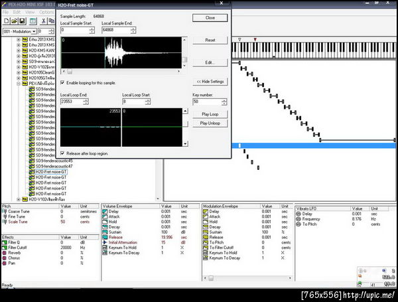Click the Save floppy disk toolbar icon
This screenshot has width=398, height=302.
coord(22,21)
